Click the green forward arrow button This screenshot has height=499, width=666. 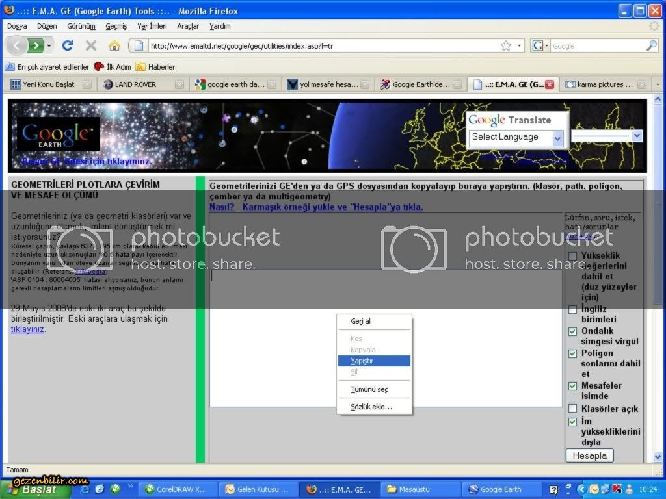coord(36,45)
